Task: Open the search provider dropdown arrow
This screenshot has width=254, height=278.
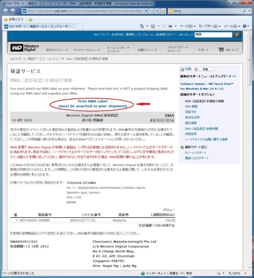Action: [249, 11]
